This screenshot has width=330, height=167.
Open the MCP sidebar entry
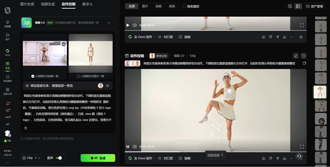pyautogui.click(x=7, y=117)
